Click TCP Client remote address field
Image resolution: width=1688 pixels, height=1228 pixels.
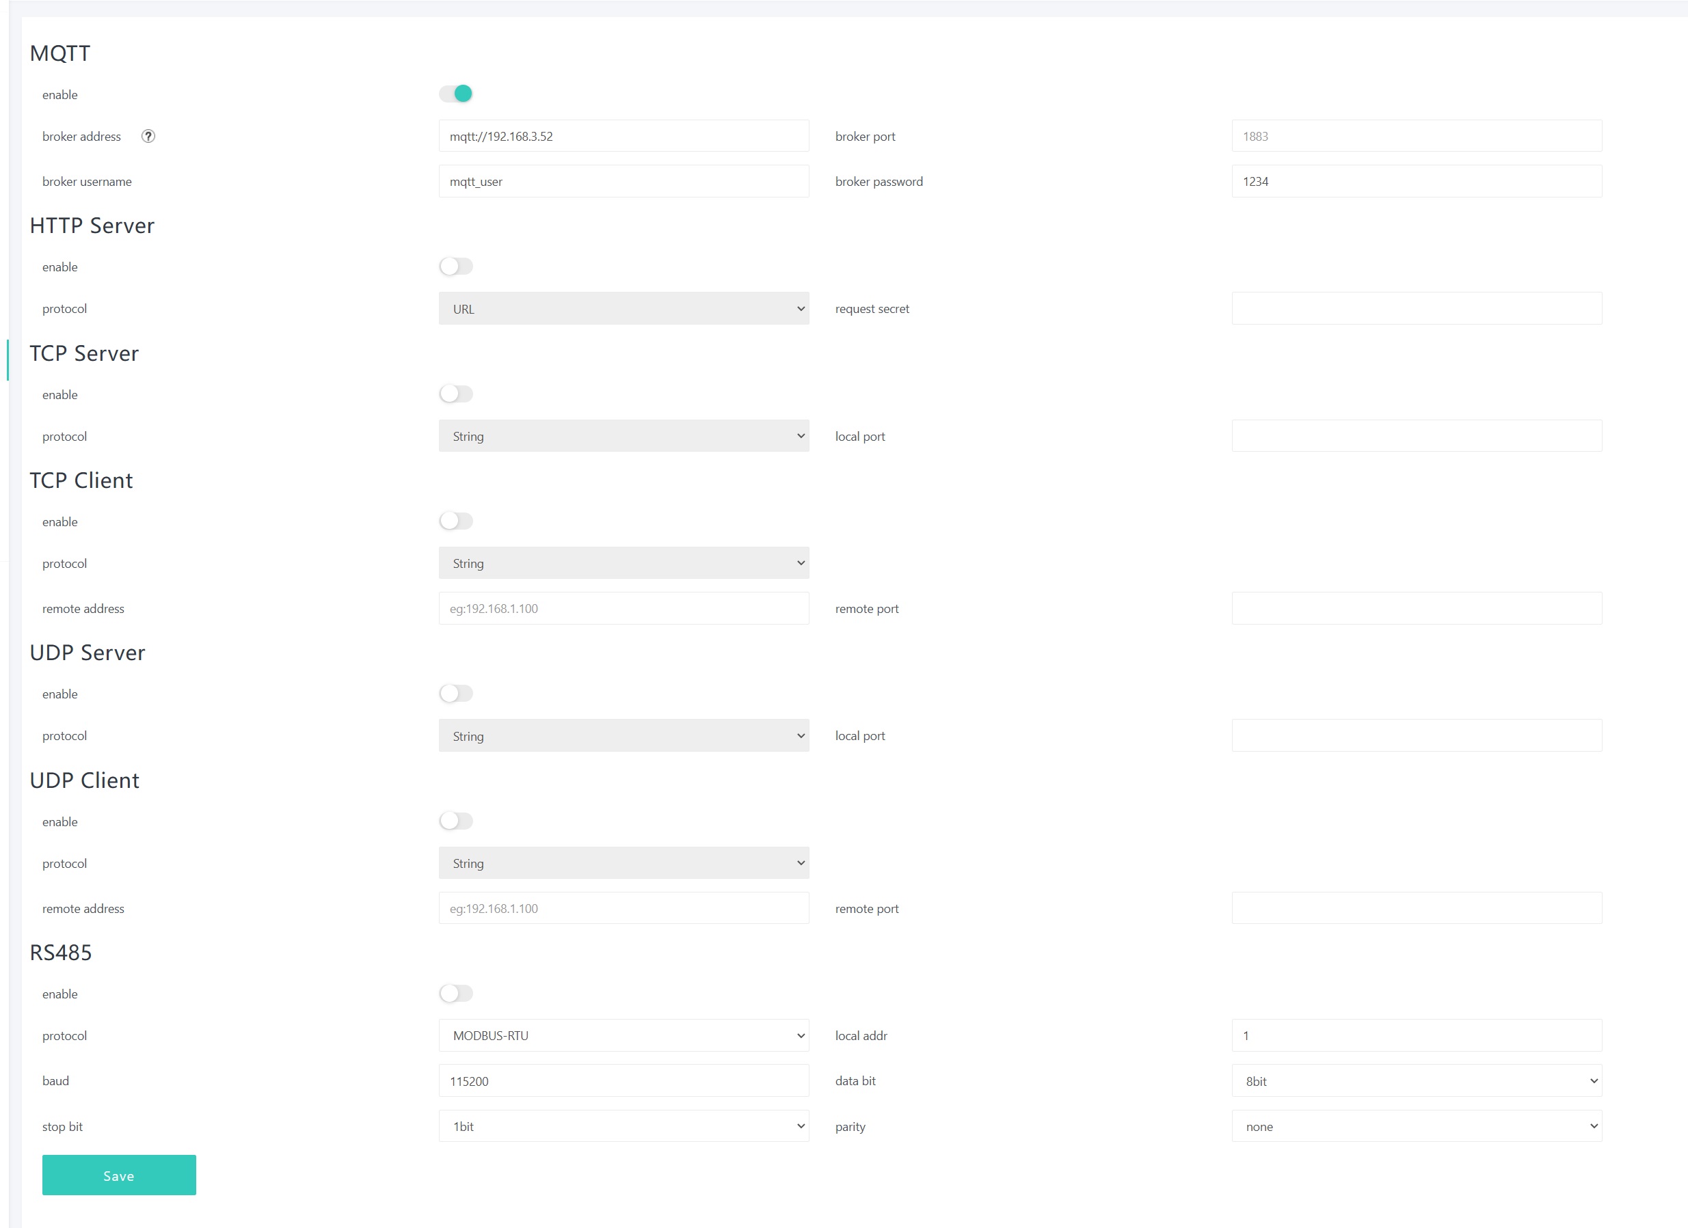pyautogui.click(x=623, y=608)
